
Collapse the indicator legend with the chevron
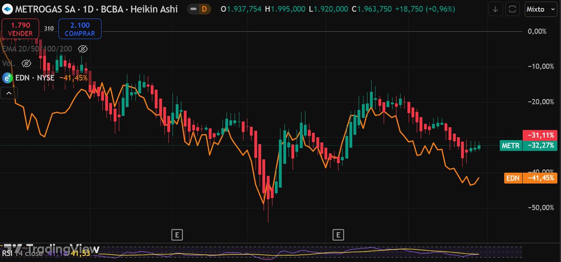[9, 93]
